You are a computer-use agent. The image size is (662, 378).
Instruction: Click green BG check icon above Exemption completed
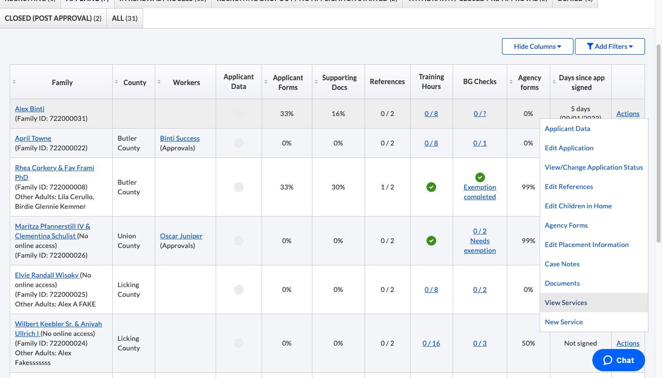pos(480,177)
